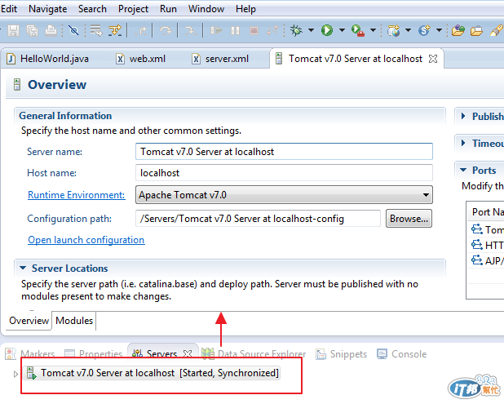Open the Run menu
Screen dimensions: 504x404
pyautogui.click(x=168, y=9)
